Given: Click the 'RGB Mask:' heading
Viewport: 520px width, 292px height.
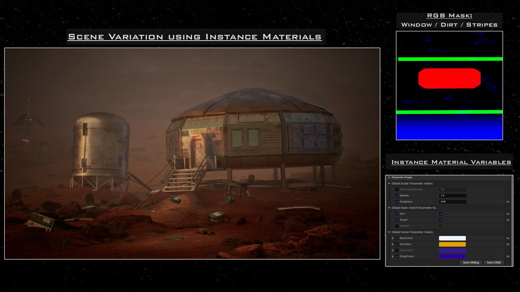Looking at the screenshot, I should (x=449, y=16).
